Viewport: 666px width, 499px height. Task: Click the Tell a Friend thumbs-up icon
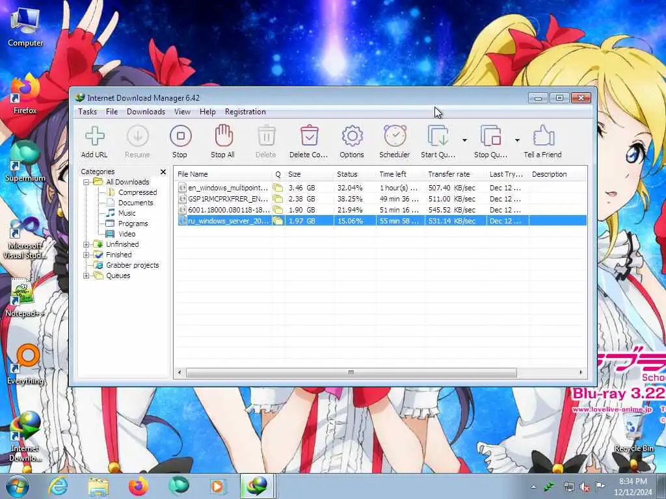[x=543, y=136]
